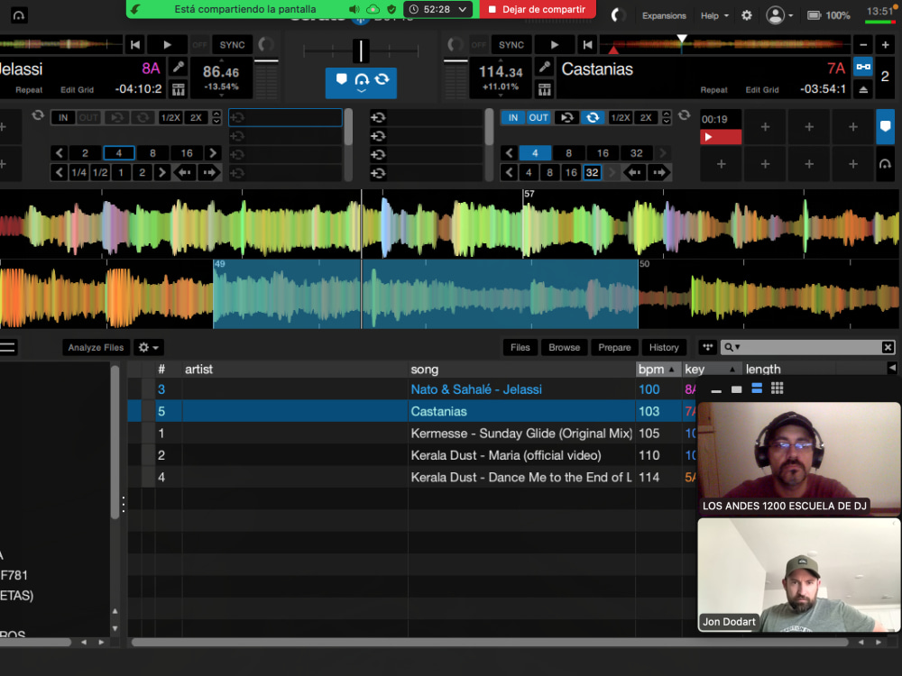Click the piano keylock icon on right deck
Image resolution: width=902 pixels, height=676 pixels.
(544, 89)
